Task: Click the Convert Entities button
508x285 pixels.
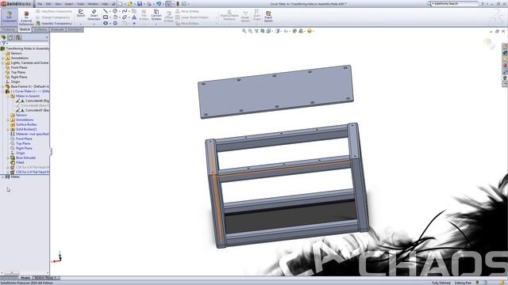Action: (156, 15)
